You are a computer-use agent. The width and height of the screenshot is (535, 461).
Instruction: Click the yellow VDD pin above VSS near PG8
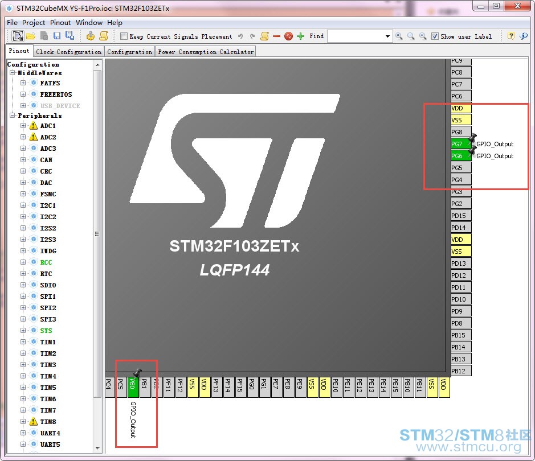click(x=460, y=108)
